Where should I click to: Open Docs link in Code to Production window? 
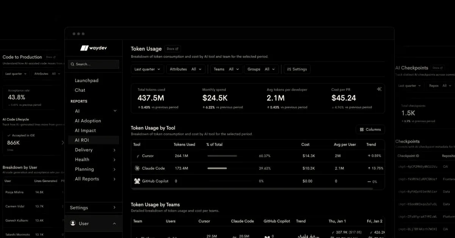(x=51, y=57)
